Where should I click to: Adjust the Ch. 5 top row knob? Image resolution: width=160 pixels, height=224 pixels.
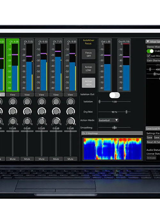coord(27,101)
